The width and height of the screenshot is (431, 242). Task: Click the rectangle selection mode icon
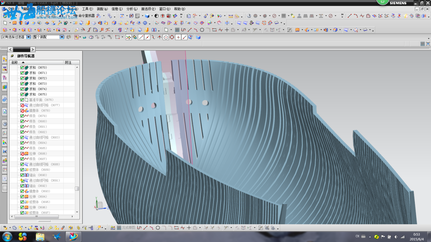point(117,37)
